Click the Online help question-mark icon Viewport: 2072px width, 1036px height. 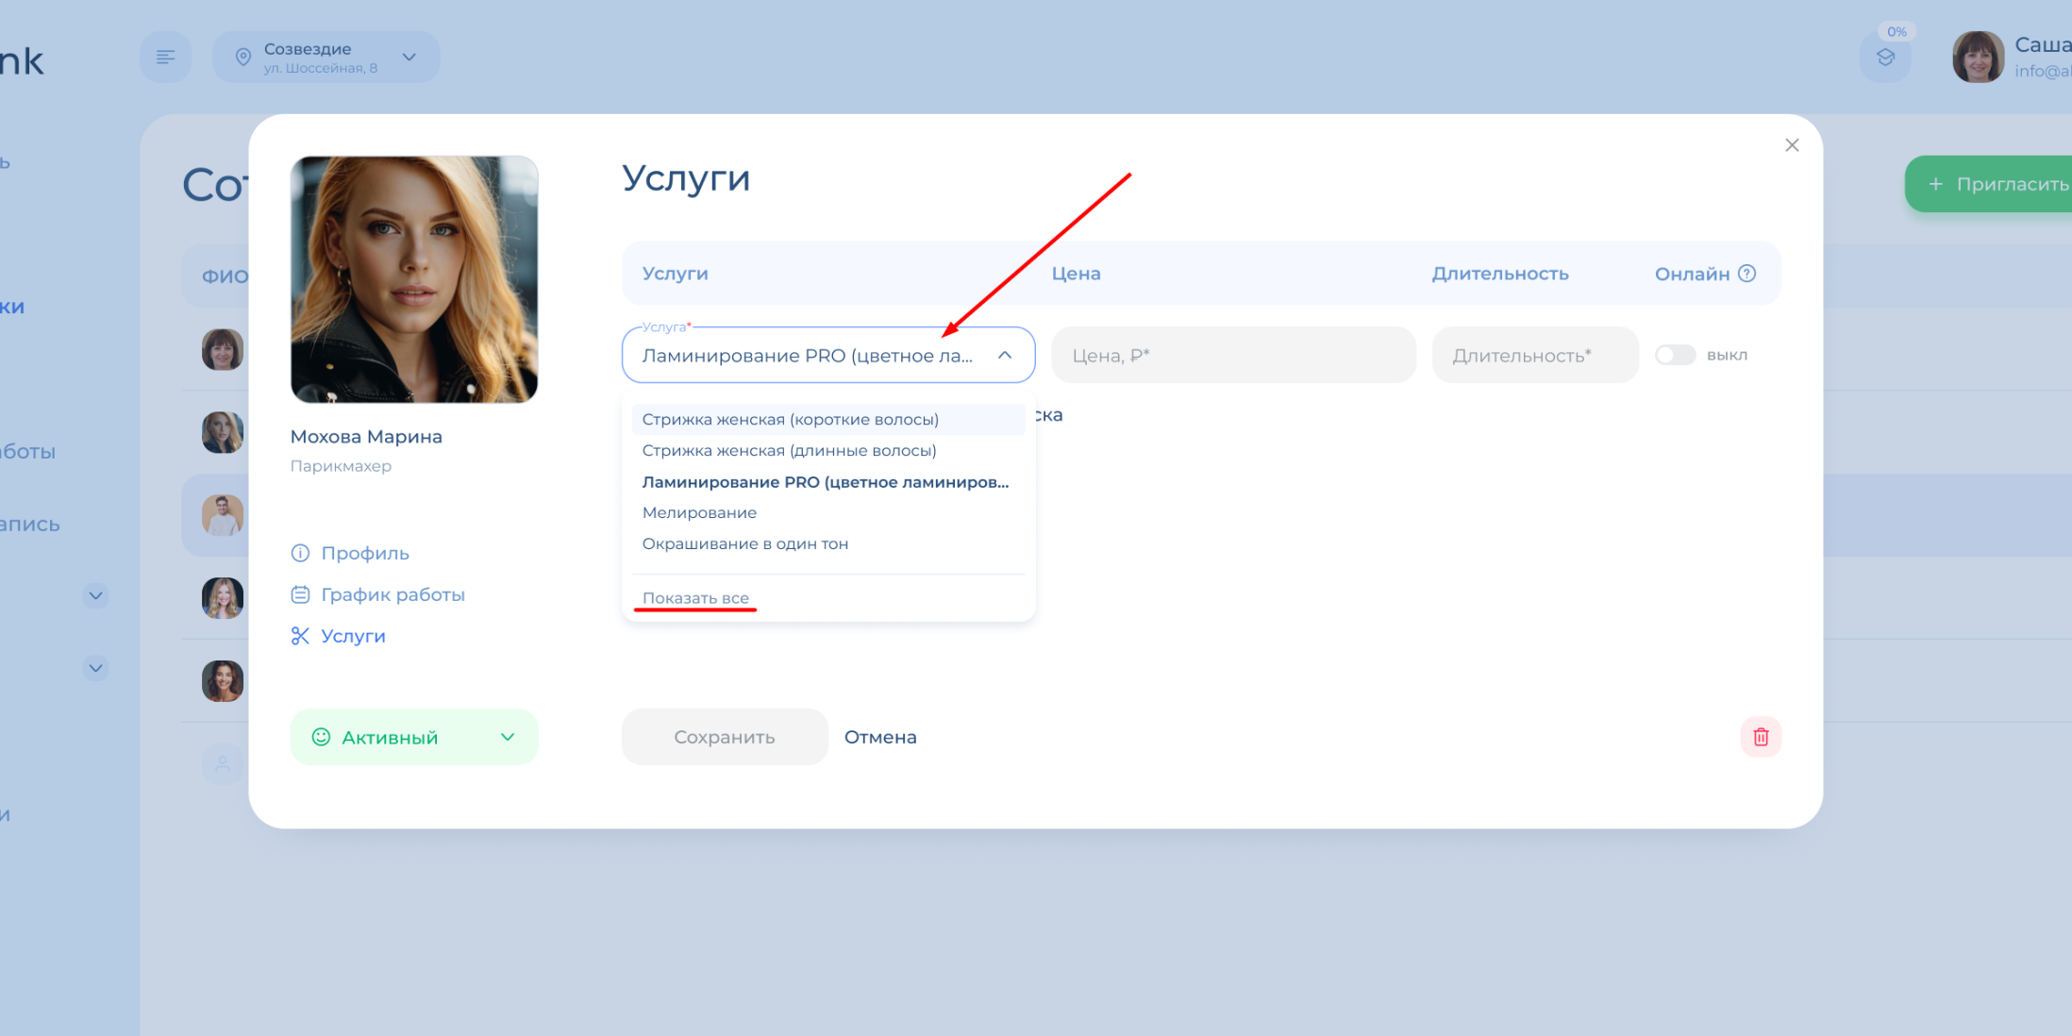click(1747, 274)
